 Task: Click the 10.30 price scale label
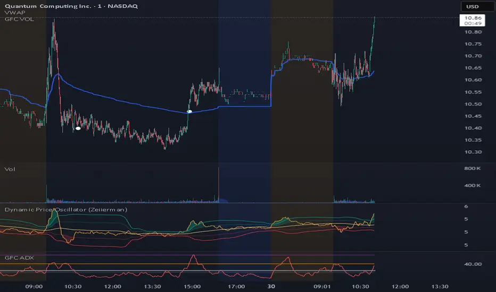474,152
